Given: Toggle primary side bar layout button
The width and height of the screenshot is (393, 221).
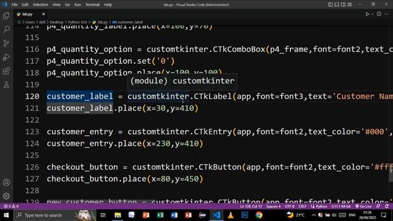Looking at the screenshot, I should (330, 4).
